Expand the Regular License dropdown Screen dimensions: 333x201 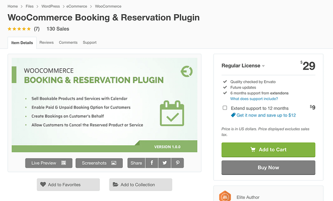click(263, 66)
